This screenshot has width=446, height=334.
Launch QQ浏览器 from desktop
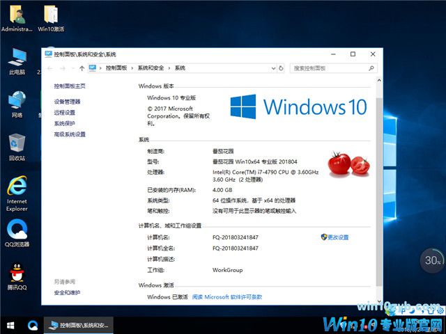coord(17,233)
